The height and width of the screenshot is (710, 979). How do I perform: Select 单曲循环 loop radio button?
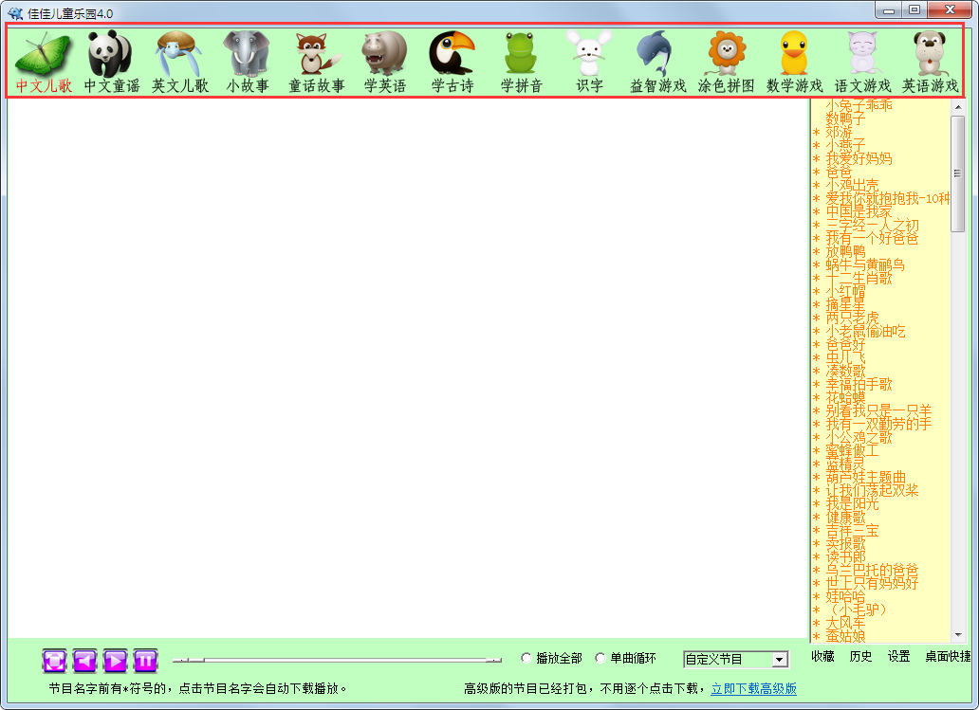(600, 658)
